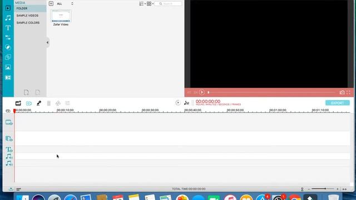
Task: Click the timeline zoom slider handle
Action: point(325,189)
